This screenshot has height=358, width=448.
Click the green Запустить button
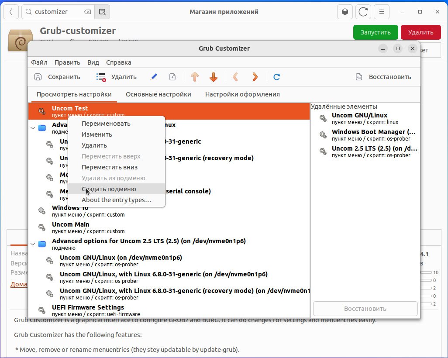(x=376, y=32)
